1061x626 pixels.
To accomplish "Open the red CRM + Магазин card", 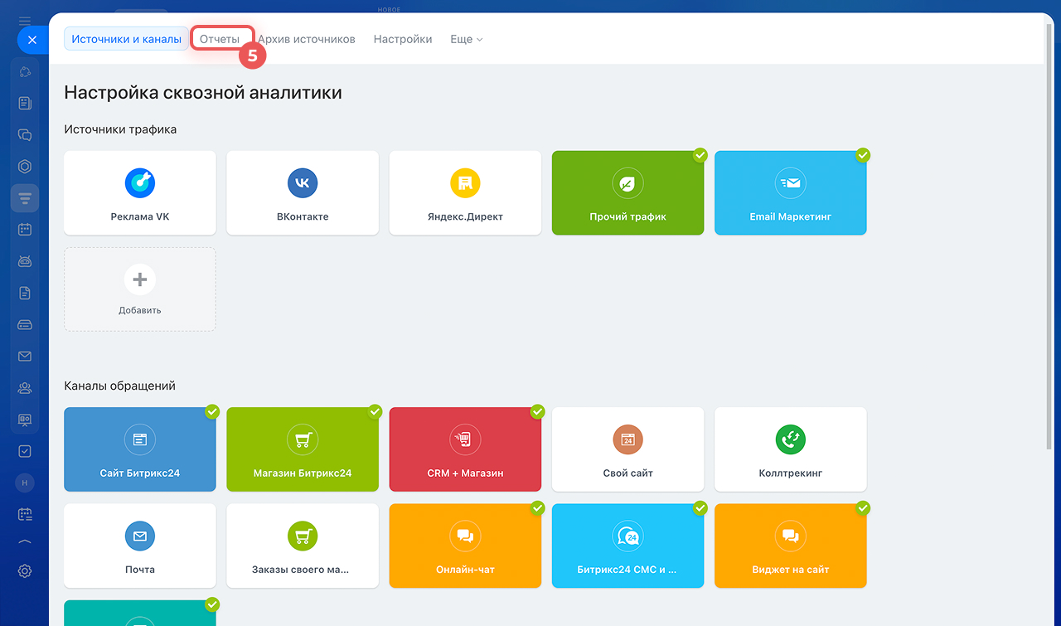I will 465,449.
